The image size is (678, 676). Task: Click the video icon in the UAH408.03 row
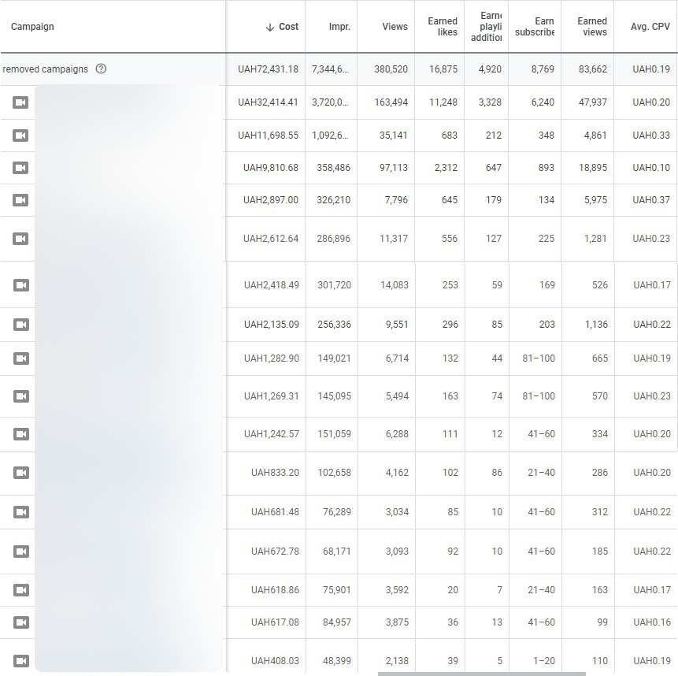point(21,661)
